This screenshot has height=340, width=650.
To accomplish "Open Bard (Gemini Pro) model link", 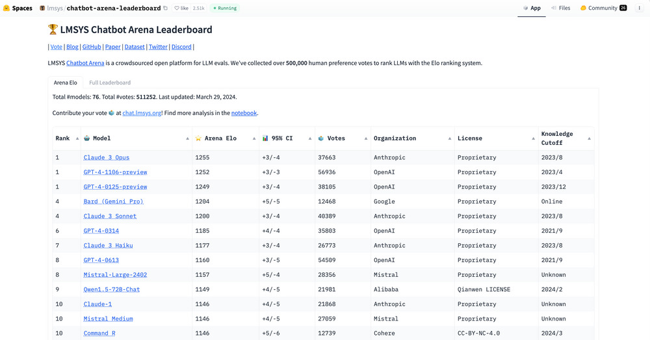I will point(114,202).
